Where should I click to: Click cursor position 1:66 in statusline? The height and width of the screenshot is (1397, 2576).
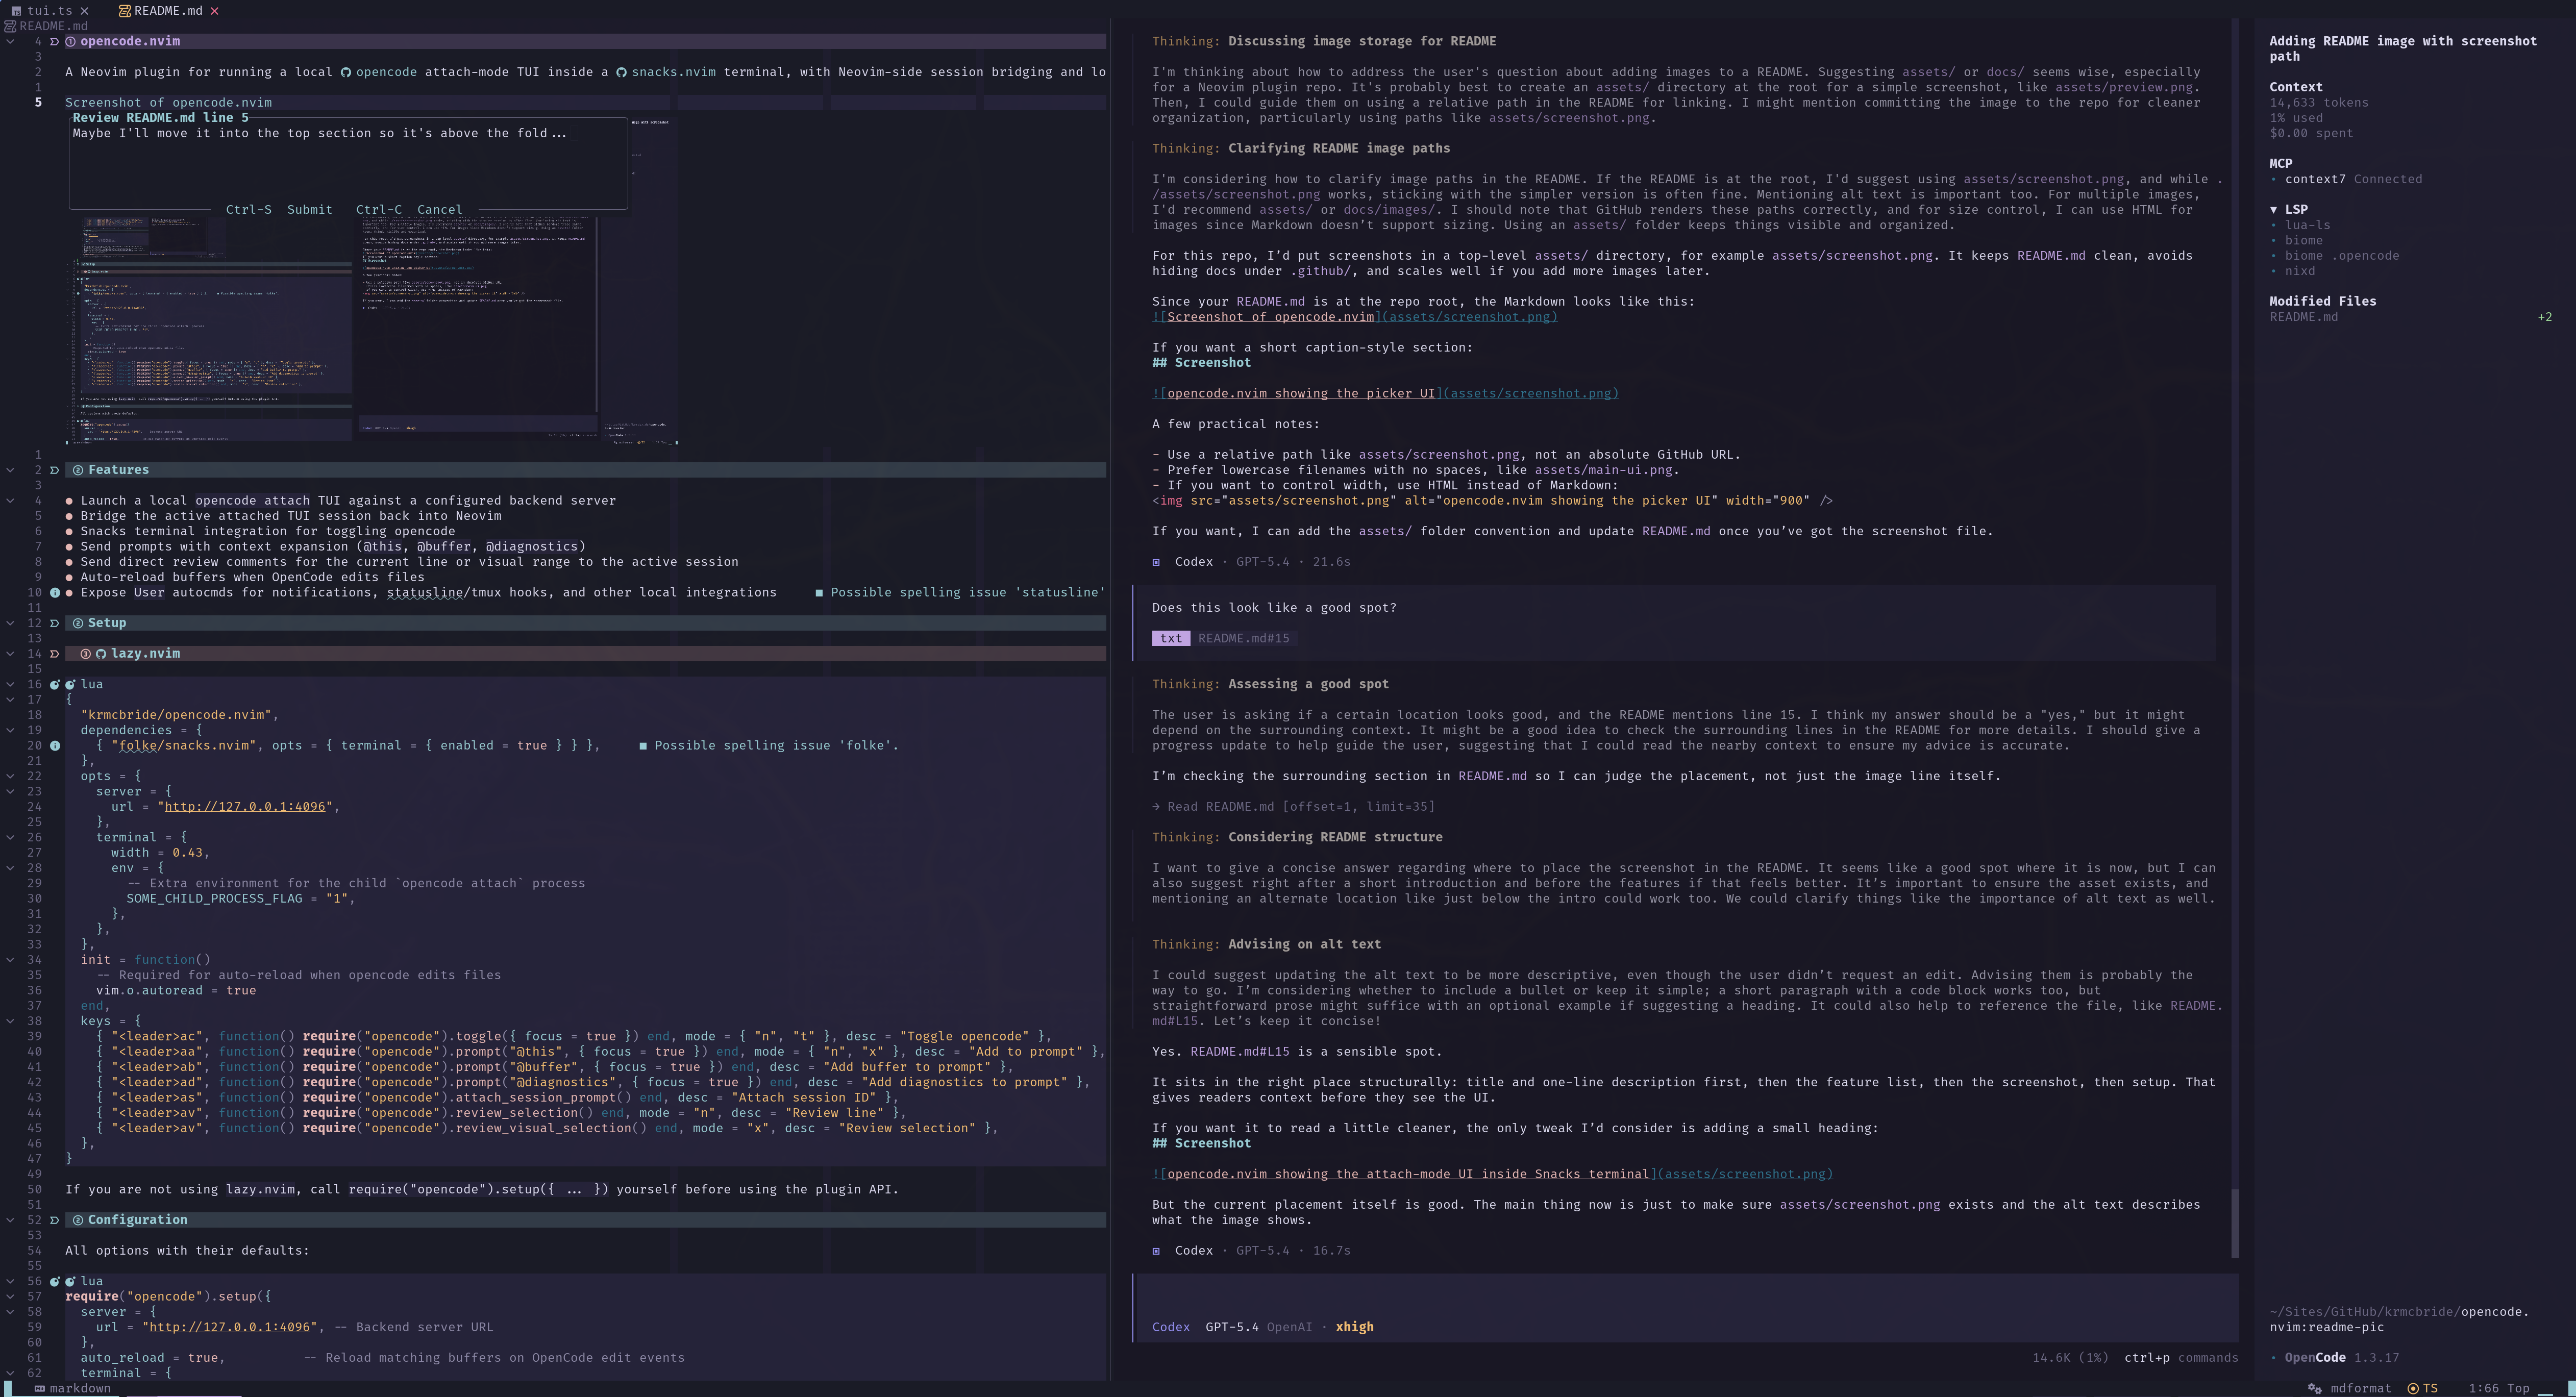tap(2483, 1388)
